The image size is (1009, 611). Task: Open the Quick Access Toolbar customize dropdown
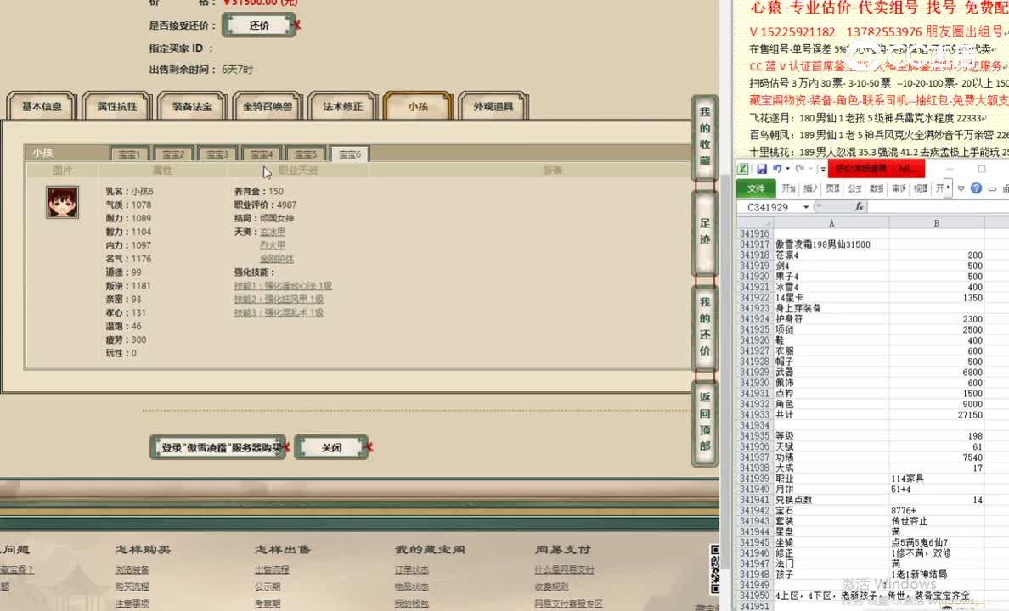pos(821,170)
